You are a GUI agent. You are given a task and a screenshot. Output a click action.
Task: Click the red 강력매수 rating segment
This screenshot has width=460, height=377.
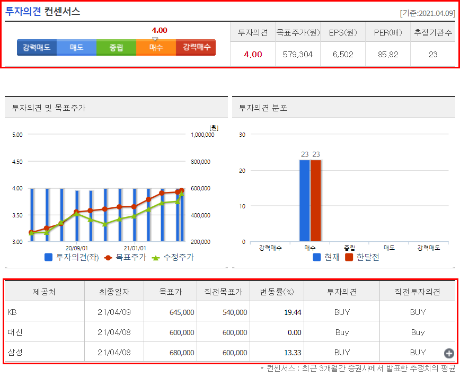(x=196, y=47)
